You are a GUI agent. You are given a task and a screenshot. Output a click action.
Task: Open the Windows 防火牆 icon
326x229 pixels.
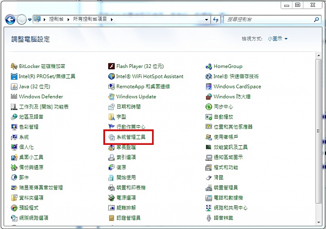pos(209,96)
